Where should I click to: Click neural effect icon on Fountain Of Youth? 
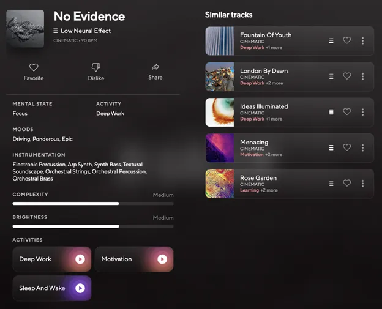coord(331,40)
